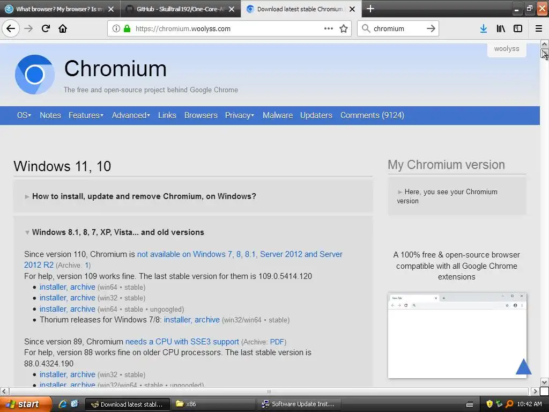Image resolution: width=549 pixels, height=412 pixels.
Task: Submit the chromium search with arrow
Action: point(431,28)
